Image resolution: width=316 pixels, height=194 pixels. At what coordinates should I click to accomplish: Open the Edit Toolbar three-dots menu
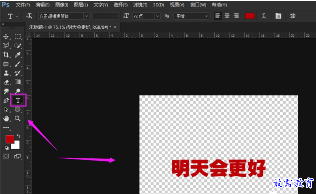pos(6,128)
